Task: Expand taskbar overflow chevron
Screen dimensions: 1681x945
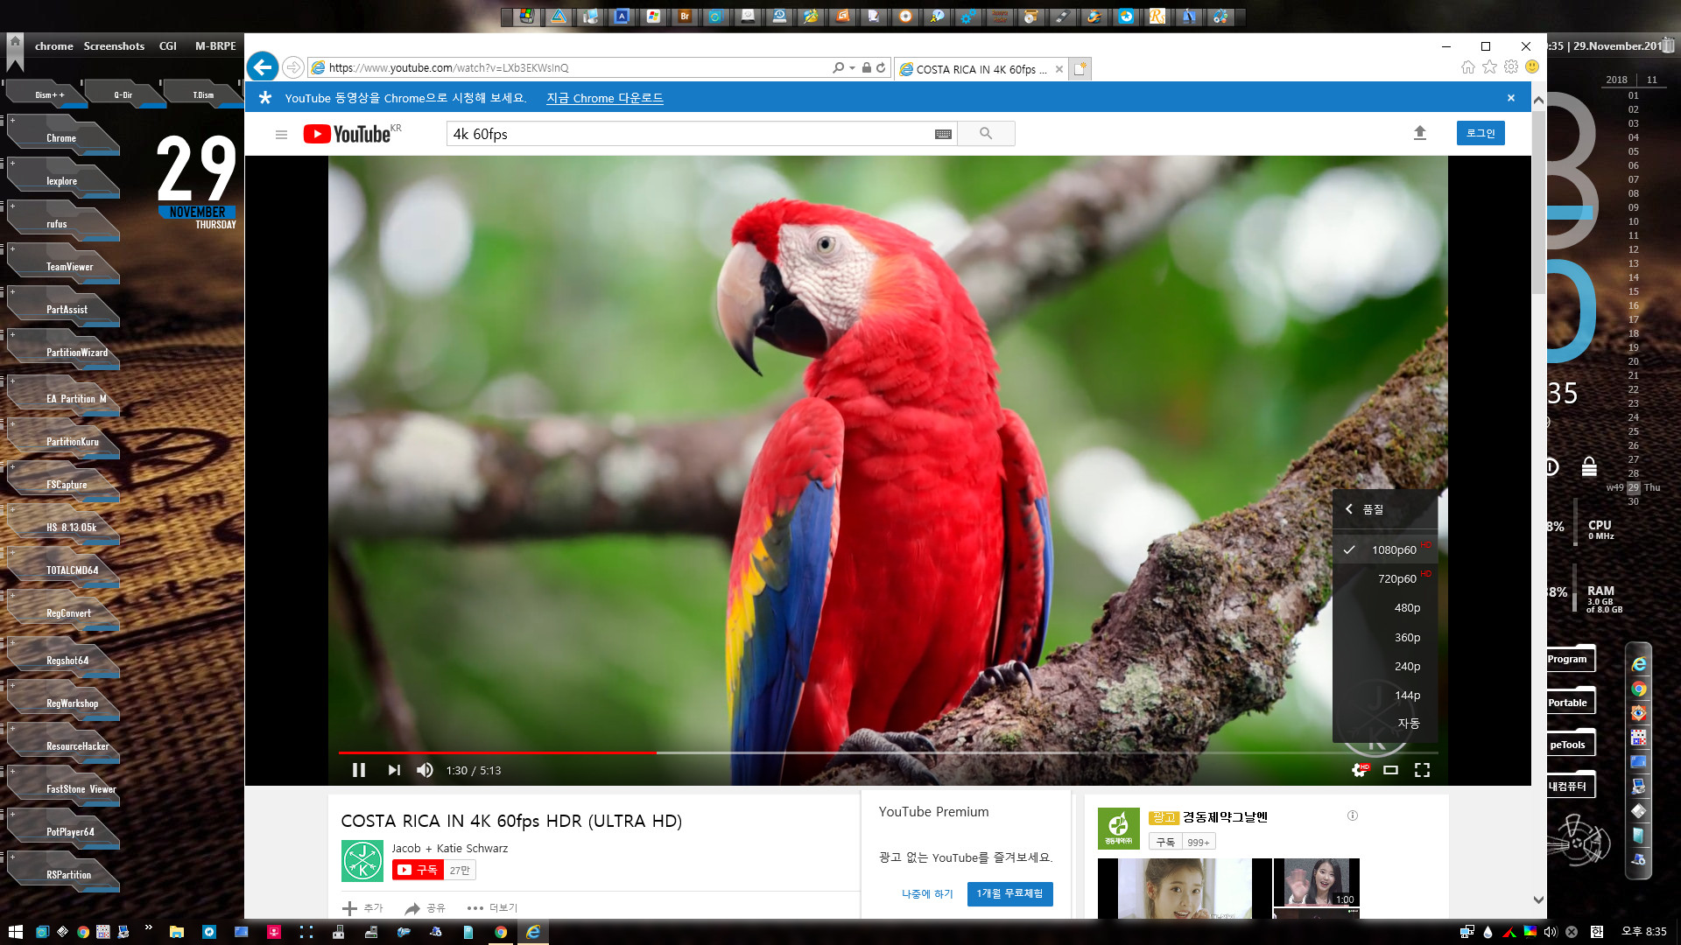Action: coord(148,927)
